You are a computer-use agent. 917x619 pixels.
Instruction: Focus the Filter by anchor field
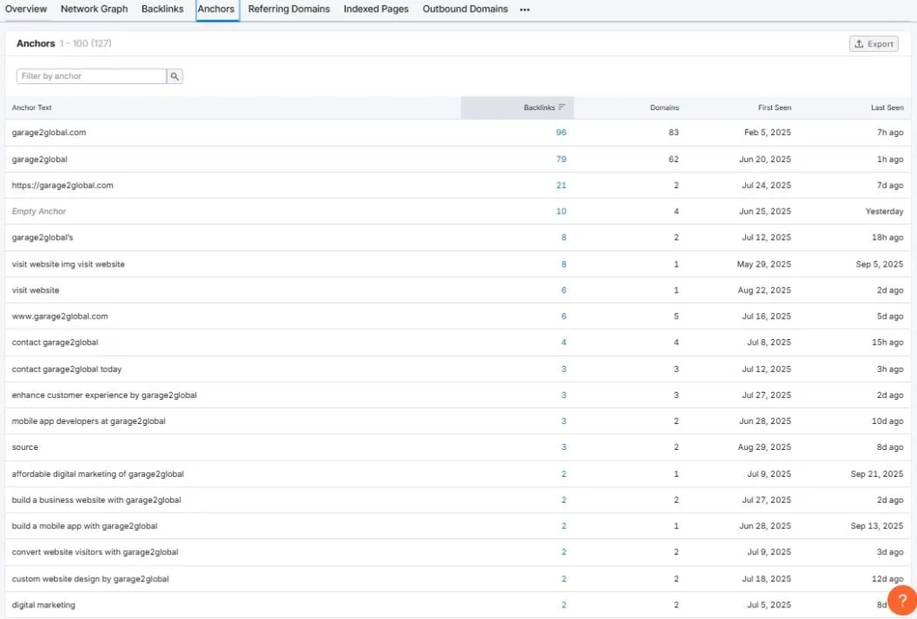click(91, 76)
